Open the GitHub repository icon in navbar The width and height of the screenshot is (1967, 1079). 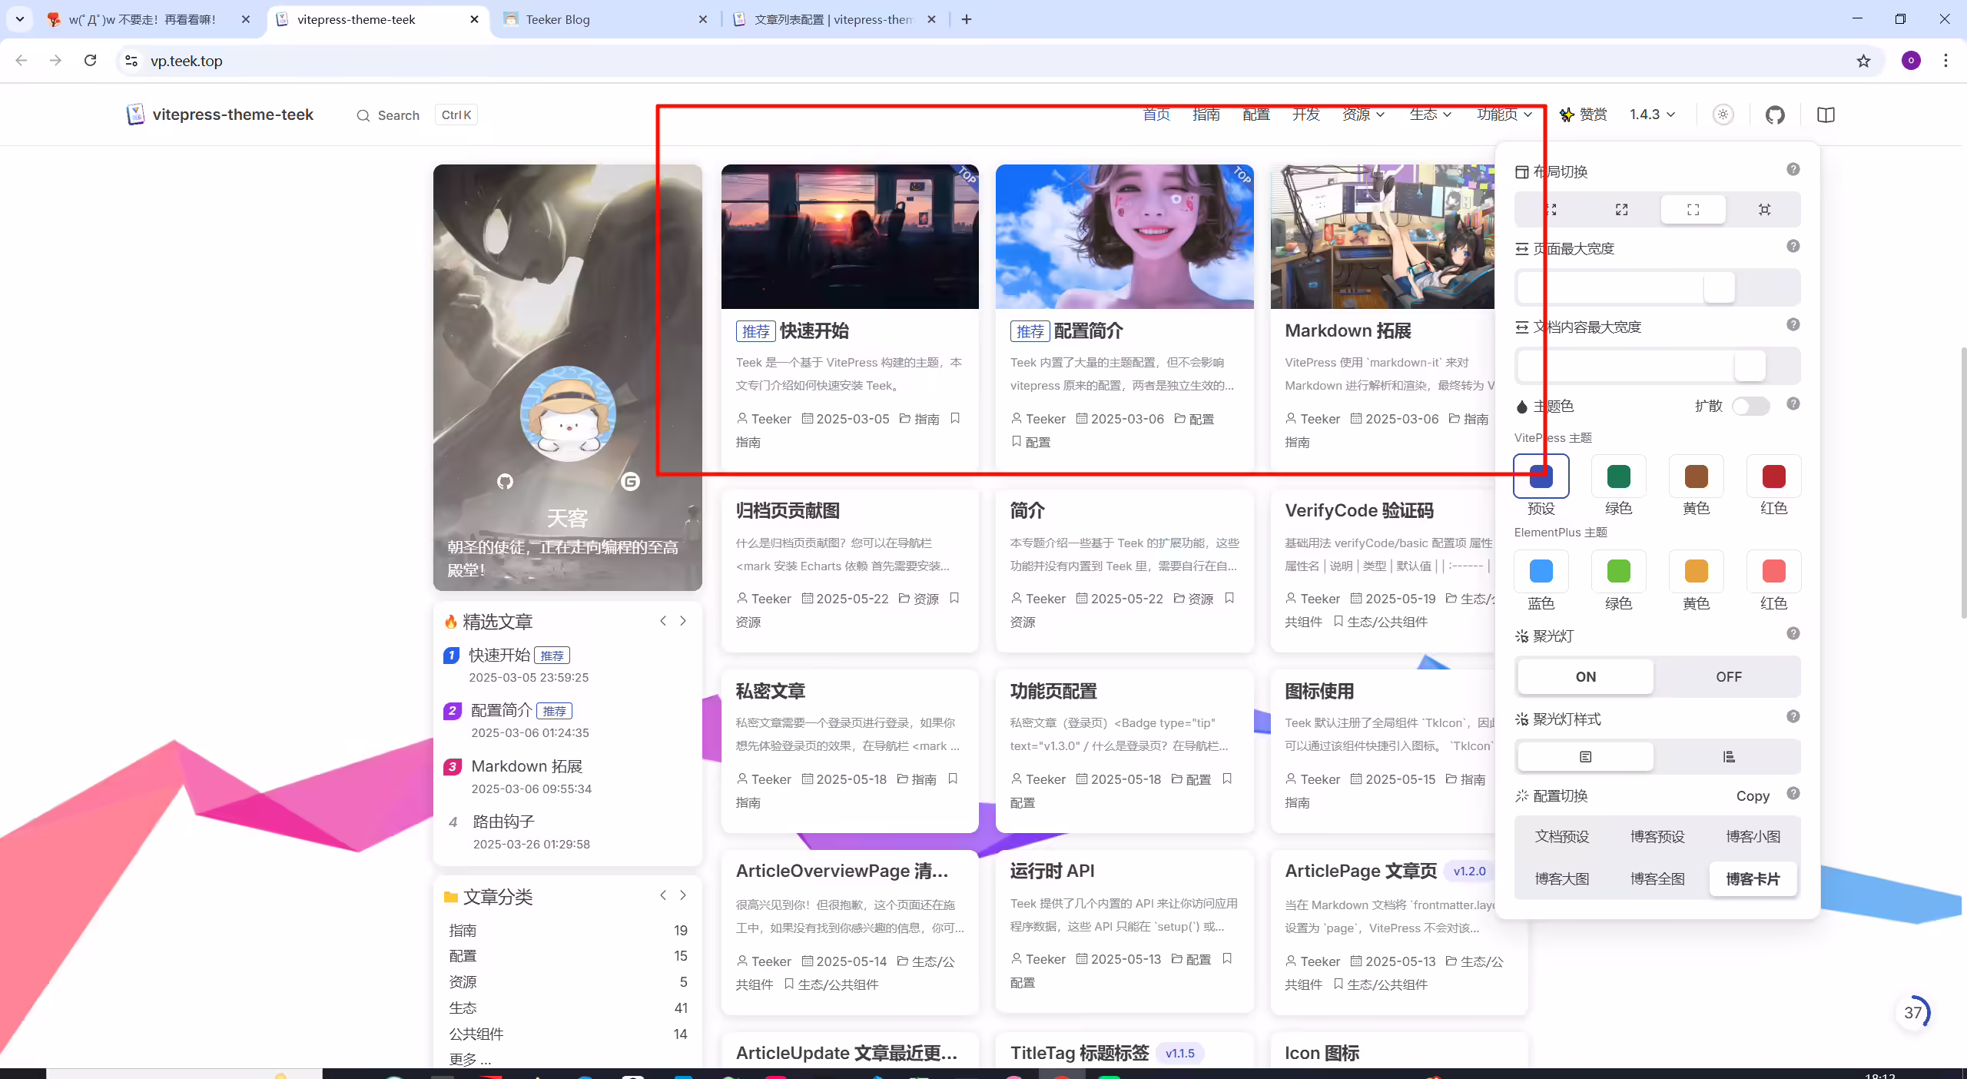1775,115
